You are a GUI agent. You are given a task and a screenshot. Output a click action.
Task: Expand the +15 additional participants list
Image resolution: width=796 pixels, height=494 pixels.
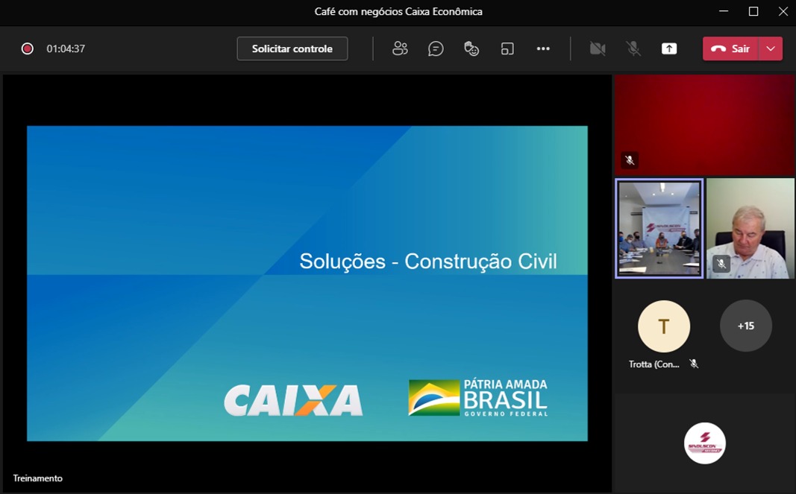pyautogui.click(x=745, y=326)
